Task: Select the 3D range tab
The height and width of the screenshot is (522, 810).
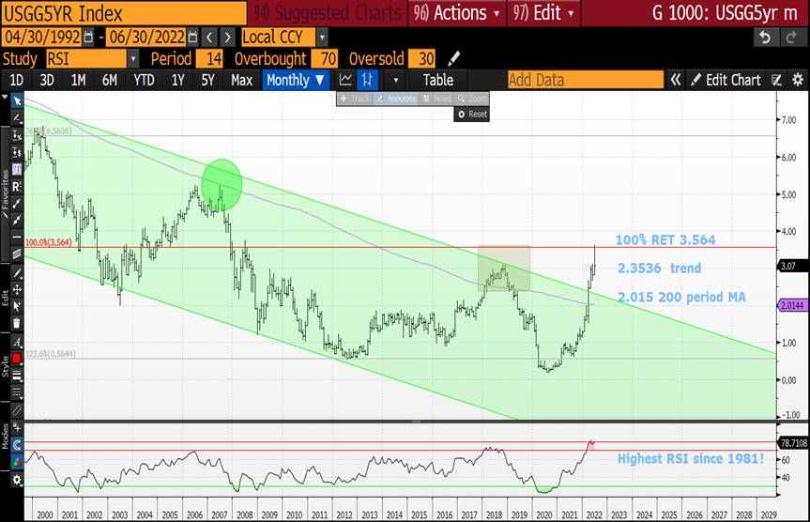Action: pyautogui.click(x=47, y=80)
